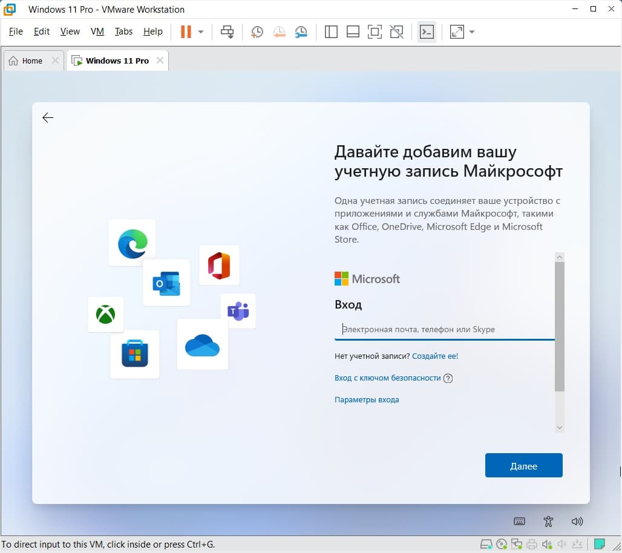Click Вход с ключом безопасности link
The height and width of the screenshot is (553, 622).
click(388, 378)
